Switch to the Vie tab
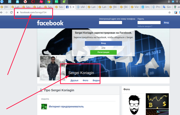This screenshot has width=180, height=115. click(135, 7)
